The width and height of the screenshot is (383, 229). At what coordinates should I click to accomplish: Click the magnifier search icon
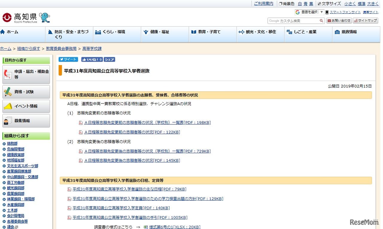[x=321, y=21]
